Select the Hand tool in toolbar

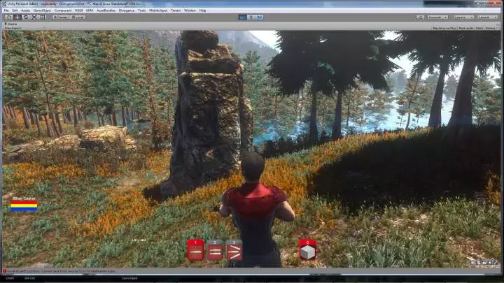(x=8, y=17)
